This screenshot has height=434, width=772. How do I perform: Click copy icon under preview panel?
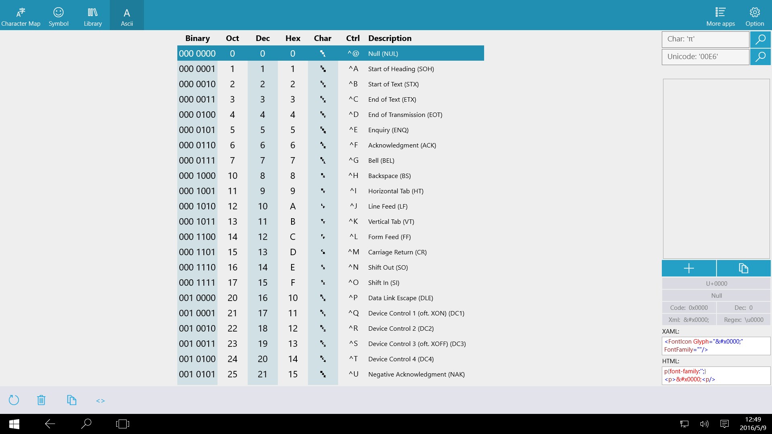743,268
